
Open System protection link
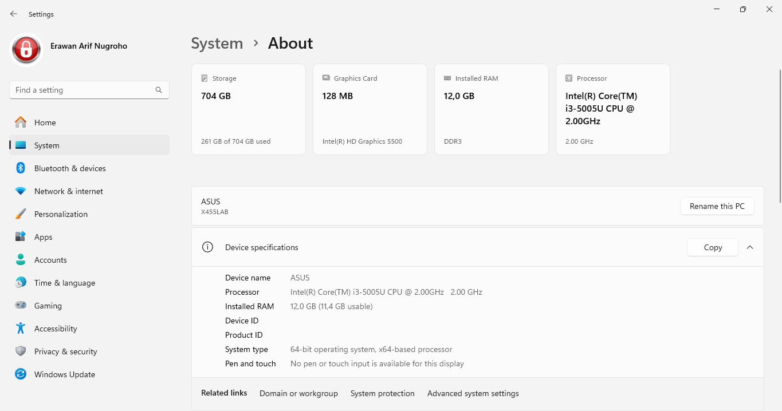(x=382, y=393)
